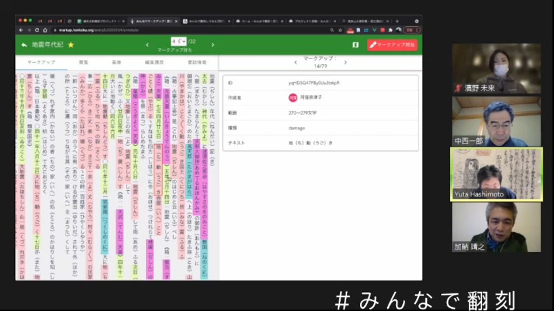Select 加納靖之's video thumbnail
This screenshot has width=554, height=311.
coord(496,227)
